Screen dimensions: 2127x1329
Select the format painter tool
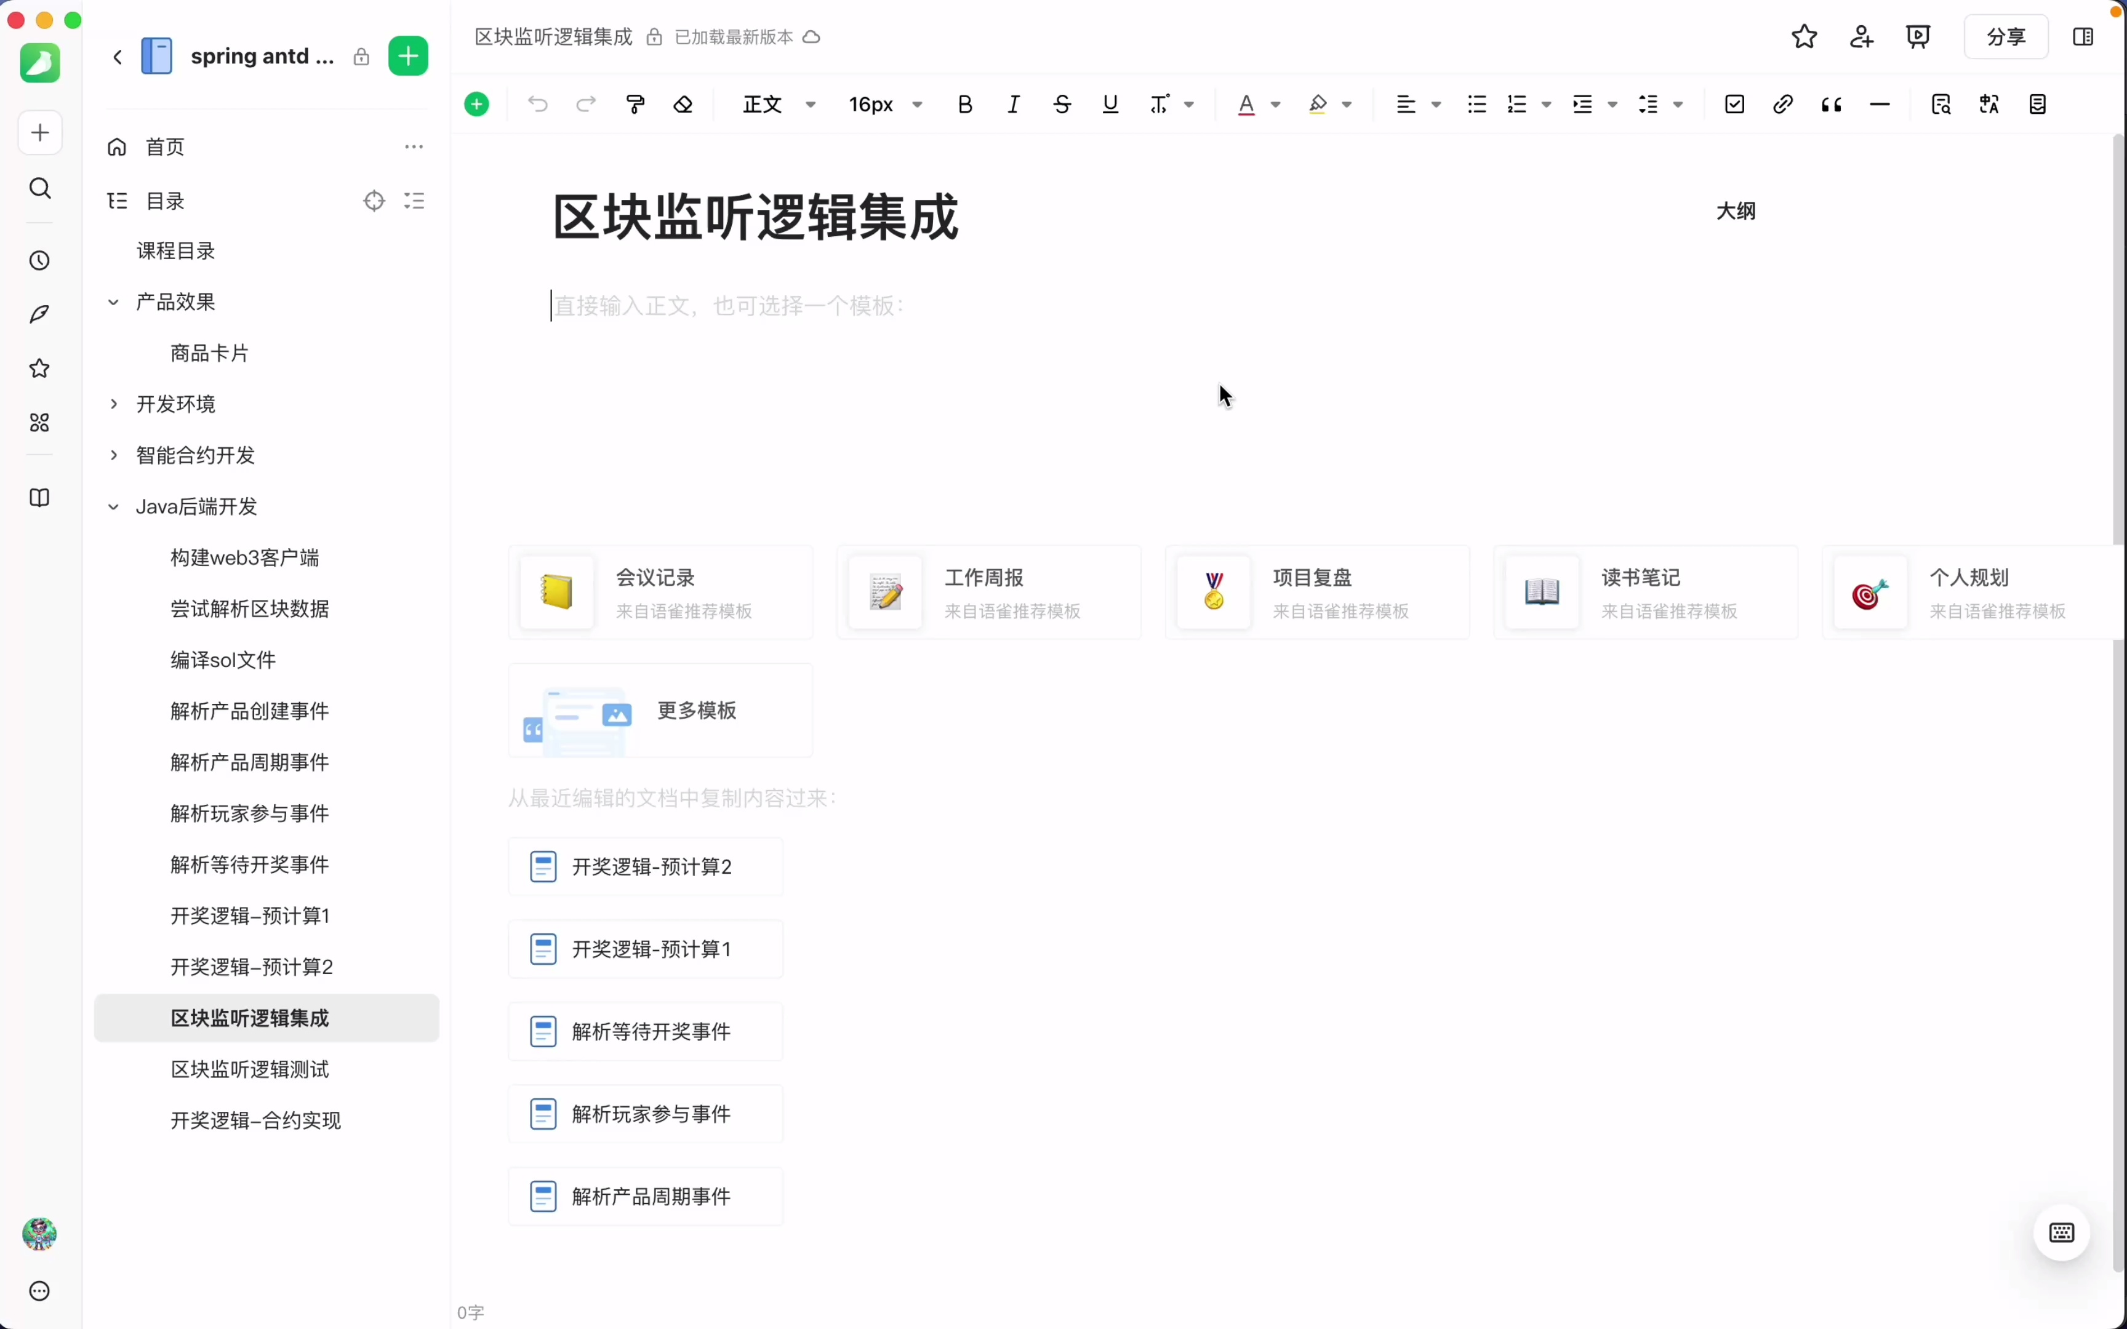(635, 104)
